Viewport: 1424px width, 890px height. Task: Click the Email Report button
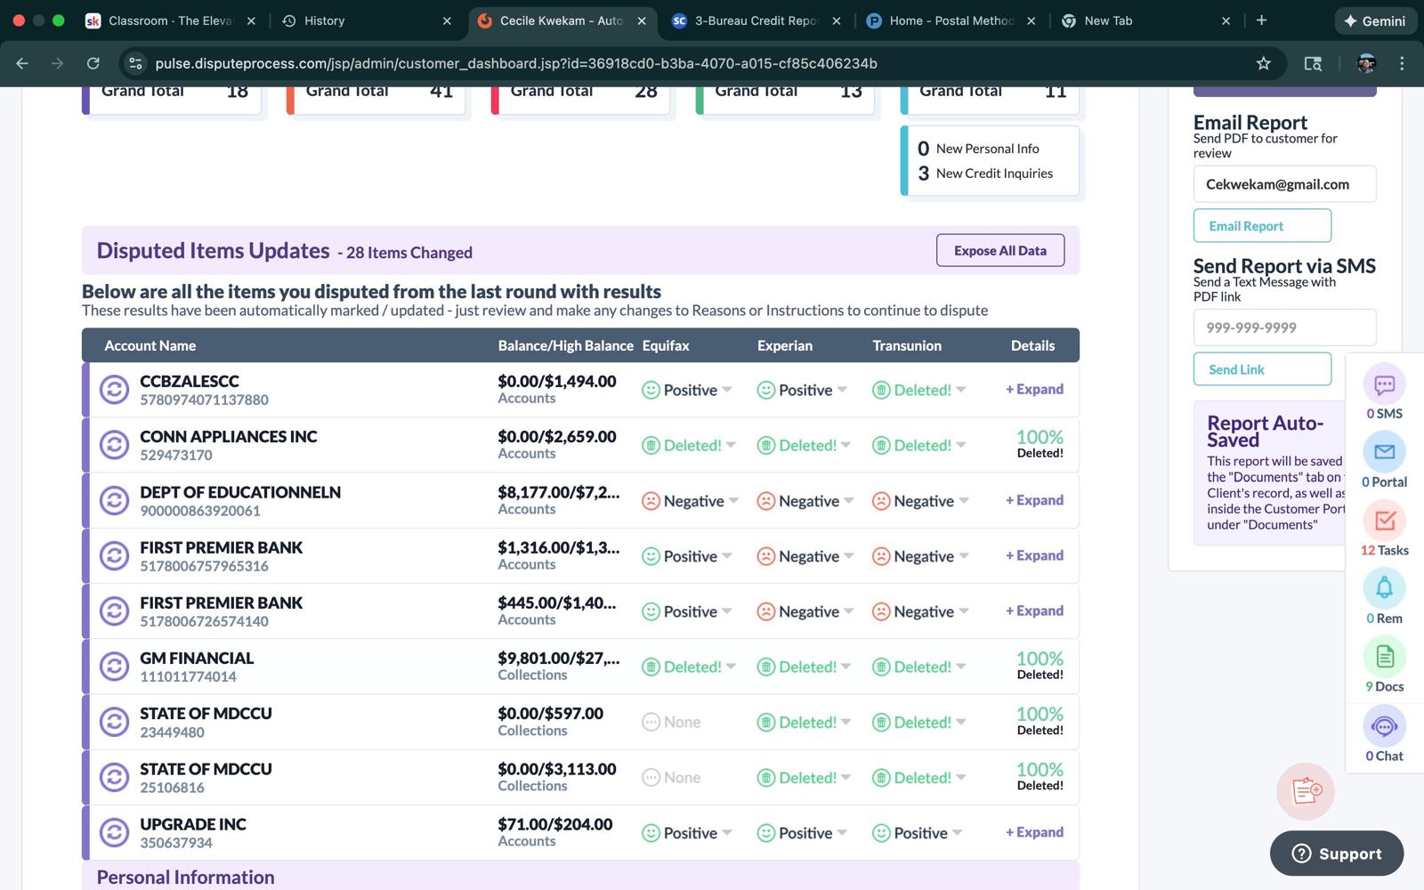tap(1261, 226)
